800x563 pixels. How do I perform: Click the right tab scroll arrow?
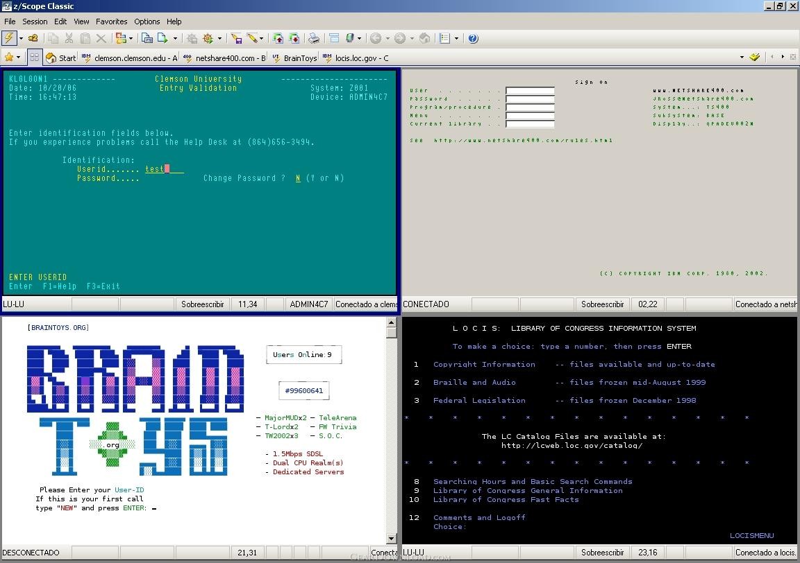coord(783,57)
